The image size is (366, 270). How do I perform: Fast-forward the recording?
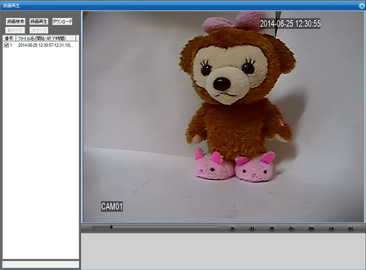tap(312, 228)
